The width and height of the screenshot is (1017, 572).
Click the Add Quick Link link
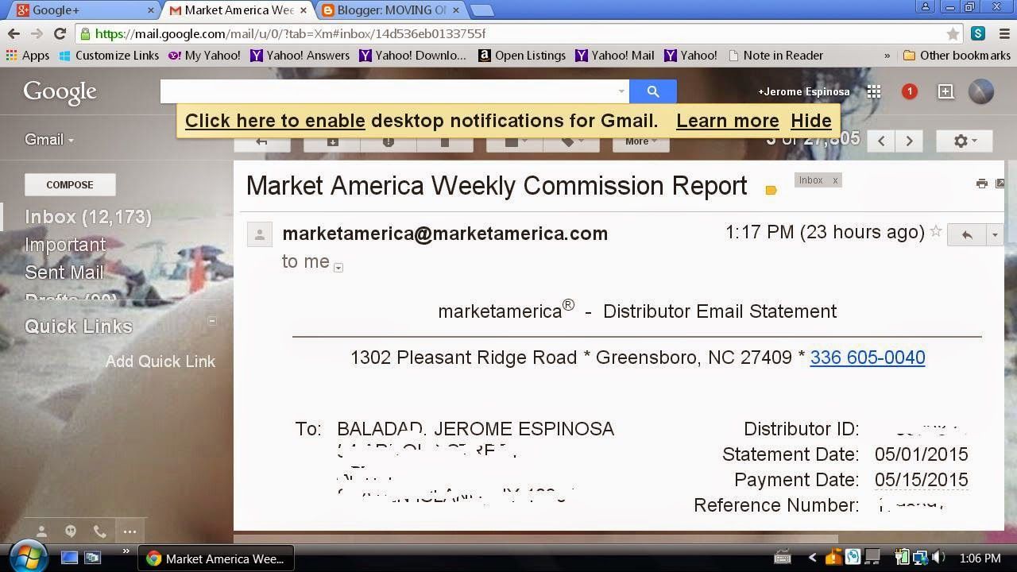[x=160, y=361]
